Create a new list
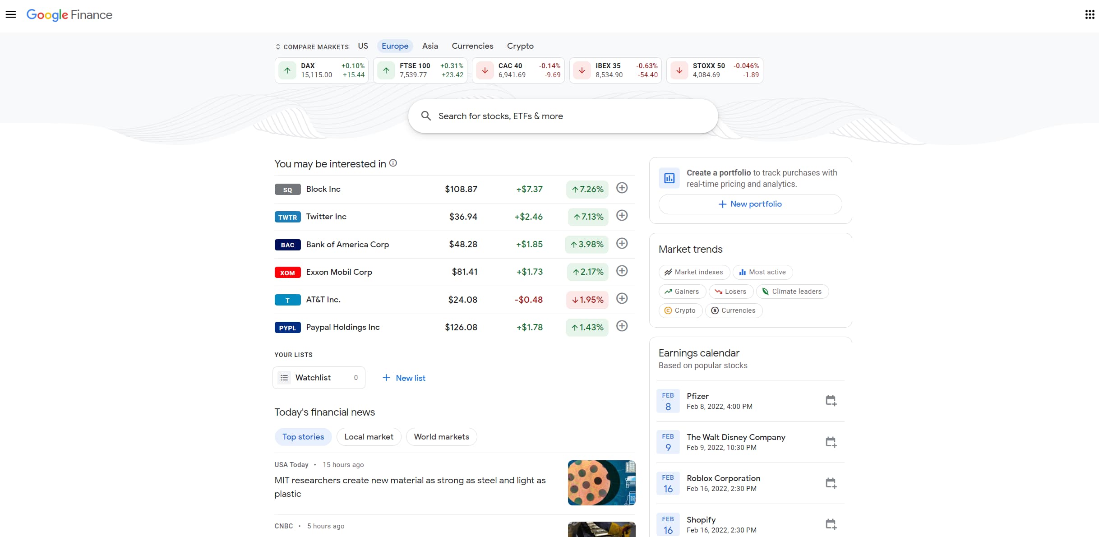1099x537 pixels. [404, 378]
